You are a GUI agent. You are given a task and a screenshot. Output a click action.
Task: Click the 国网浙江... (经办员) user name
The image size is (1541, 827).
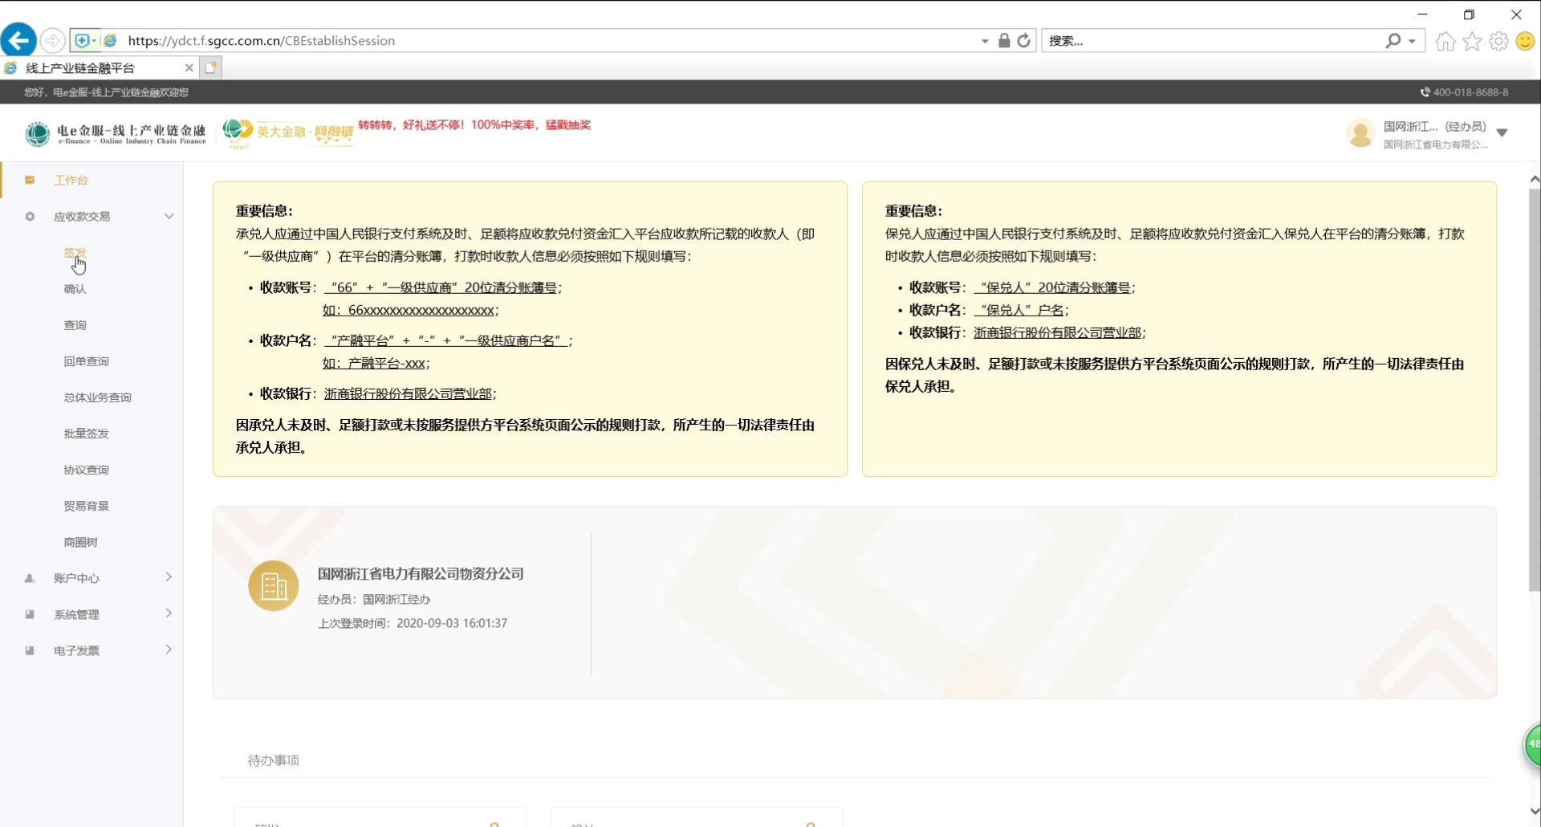click(x=1435, y=126)
